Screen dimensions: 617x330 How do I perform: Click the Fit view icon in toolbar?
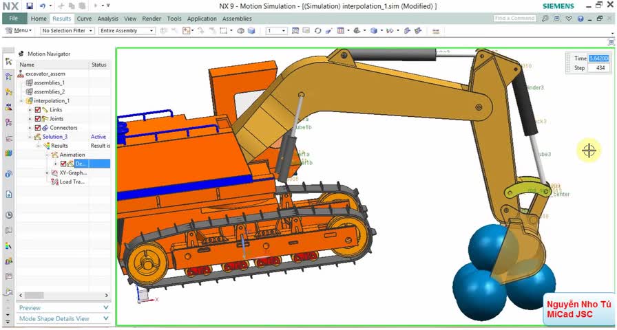(295, 31)
